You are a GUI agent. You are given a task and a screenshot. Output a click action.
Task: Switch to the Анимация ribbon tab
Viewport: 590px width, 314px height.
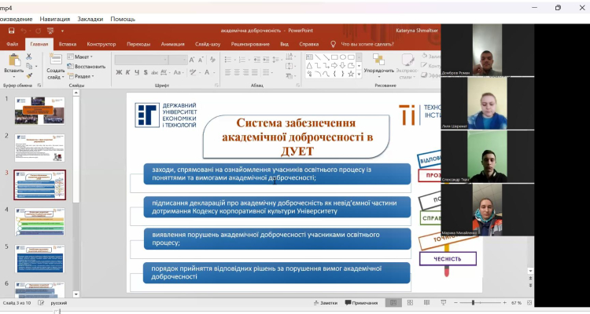(x=172, y=44)
